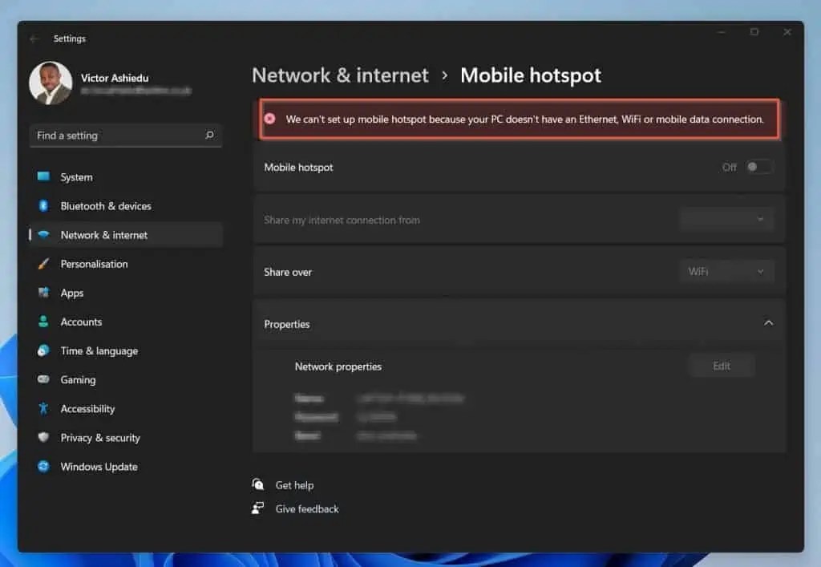
Task: Open Accounts settings
Action: point(81,322)
